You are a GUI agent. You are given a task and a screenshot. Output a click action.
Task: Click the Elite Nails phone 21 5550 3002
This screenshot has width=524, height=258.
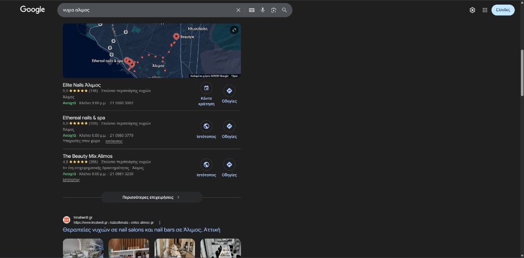pos(121,103)
